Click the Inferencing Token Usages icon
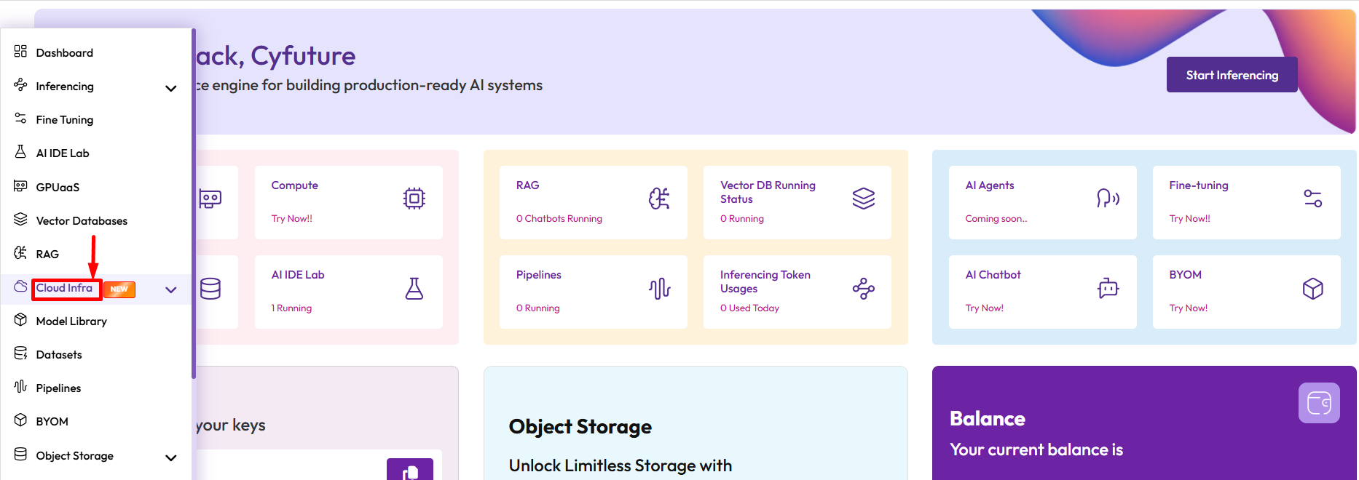Screen dimensions: 1359x480 coord(863,289)
